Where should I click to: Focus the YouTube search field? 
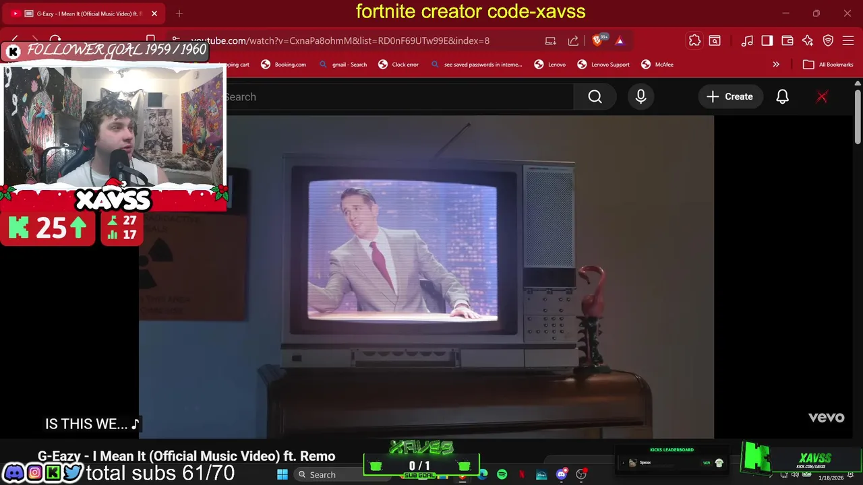399,97
